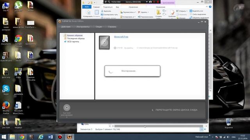Select Каталог образов in the left tree

coord(75,35)
